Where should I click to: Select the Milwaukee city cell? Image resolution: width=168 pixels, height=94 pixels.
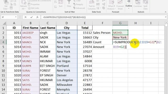tap(66, 85)
